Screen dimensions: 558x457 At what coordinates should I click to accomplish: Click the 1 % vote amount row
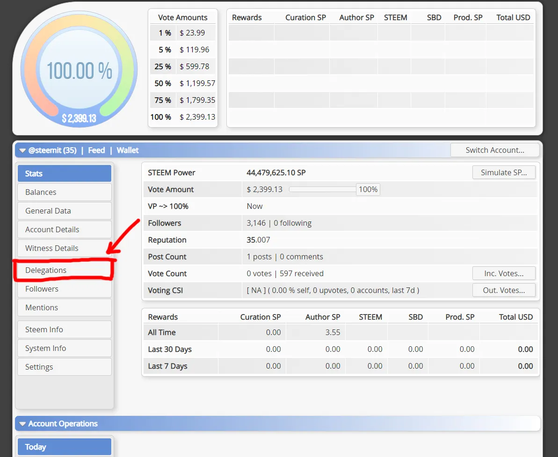coord(183,33)
